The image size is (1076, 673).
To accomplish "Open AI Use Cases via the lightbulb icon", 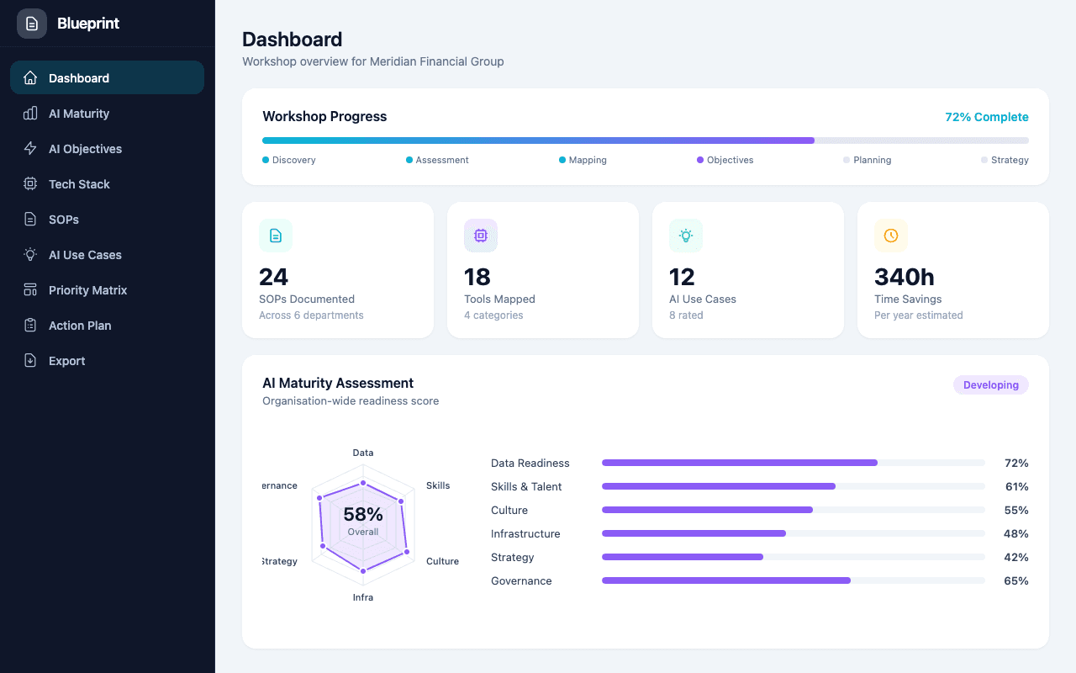I will coord(29,255).
